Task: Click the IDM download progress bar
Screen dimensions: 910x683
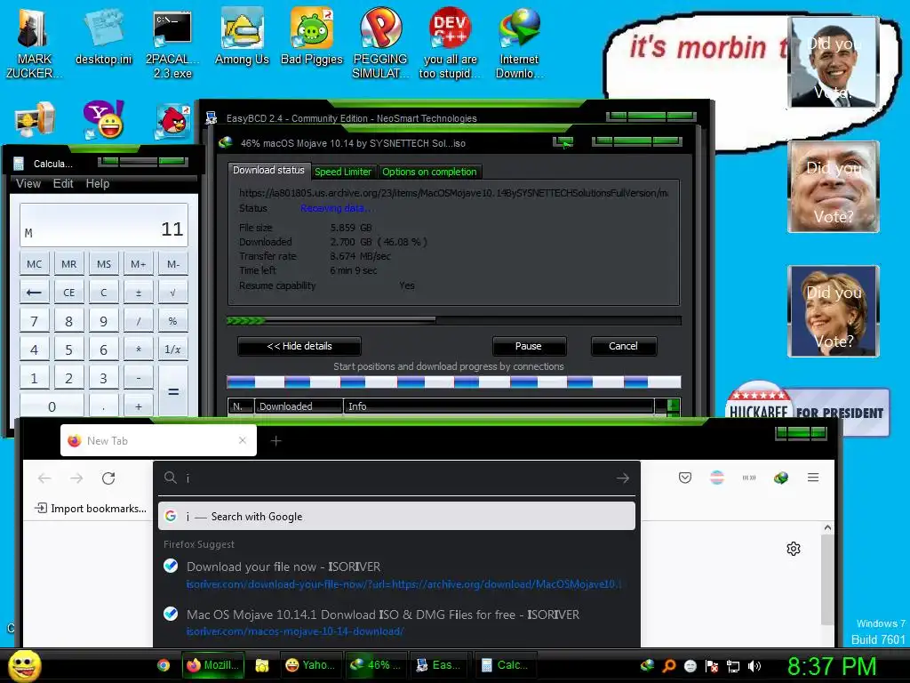Action: tap(454, 320)
